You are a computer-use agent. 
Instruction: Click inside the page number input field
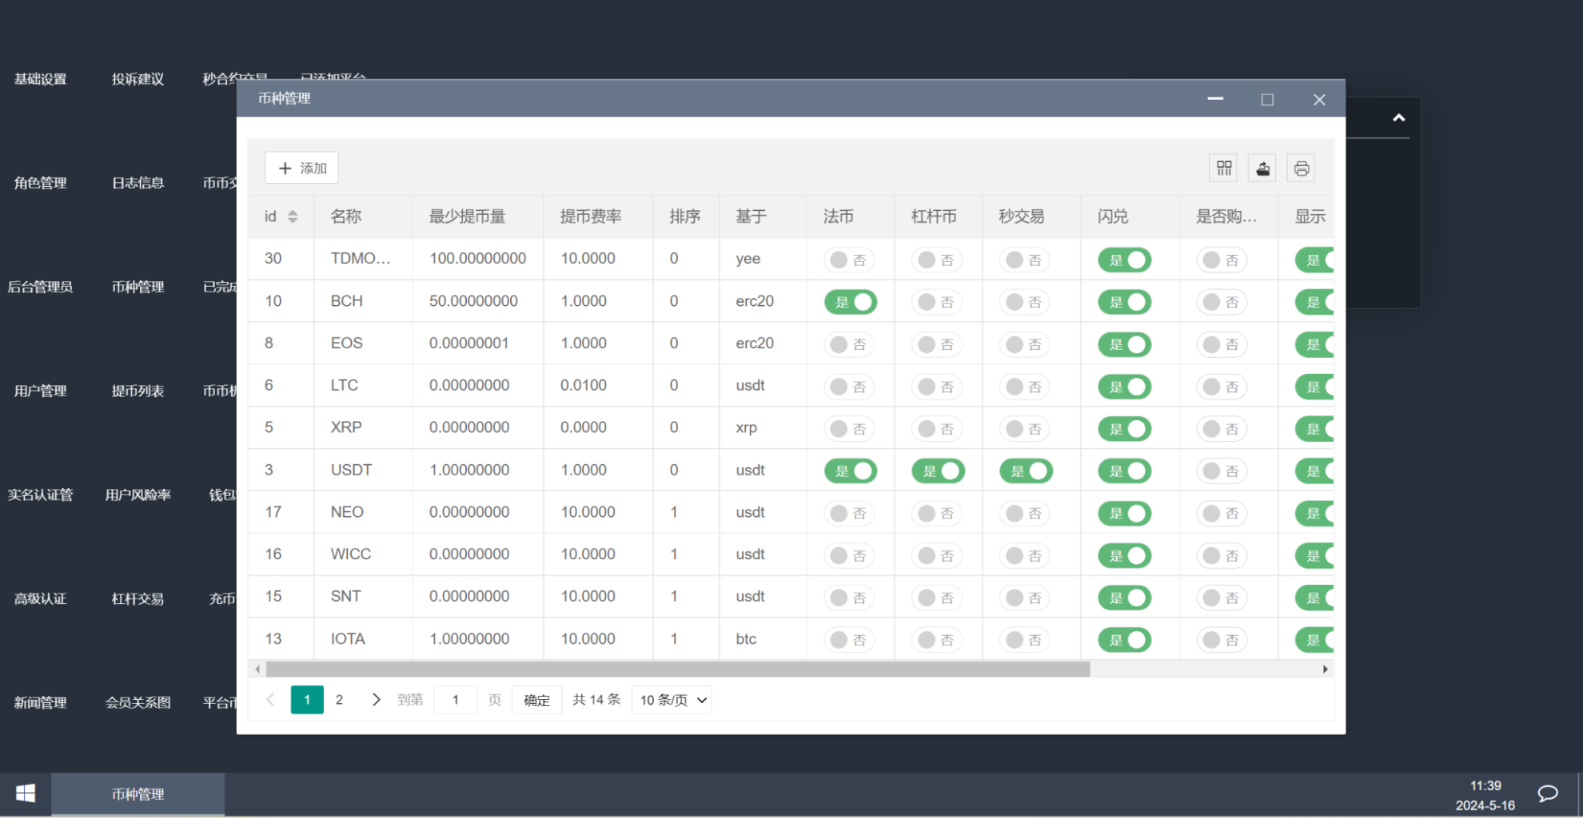pyautogui.click(x=455, y=699)
